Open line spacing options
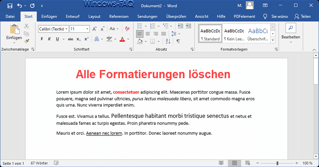Viewport: 319px width, 167px height. (174, 33)
